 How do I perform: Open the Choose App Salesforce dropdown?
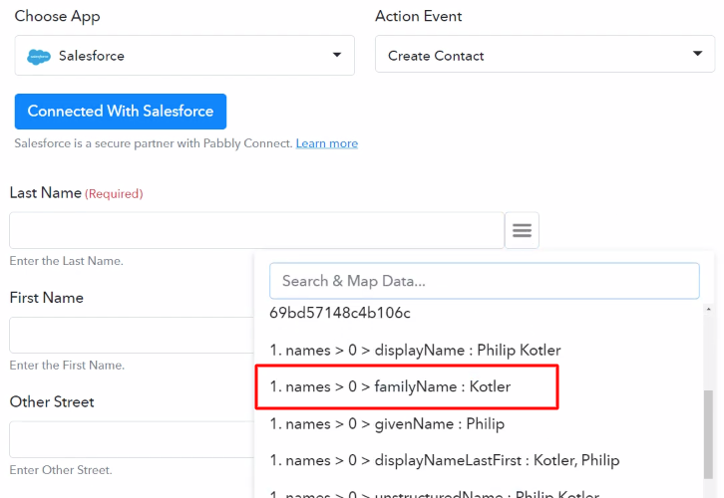[x=184, y=56]
